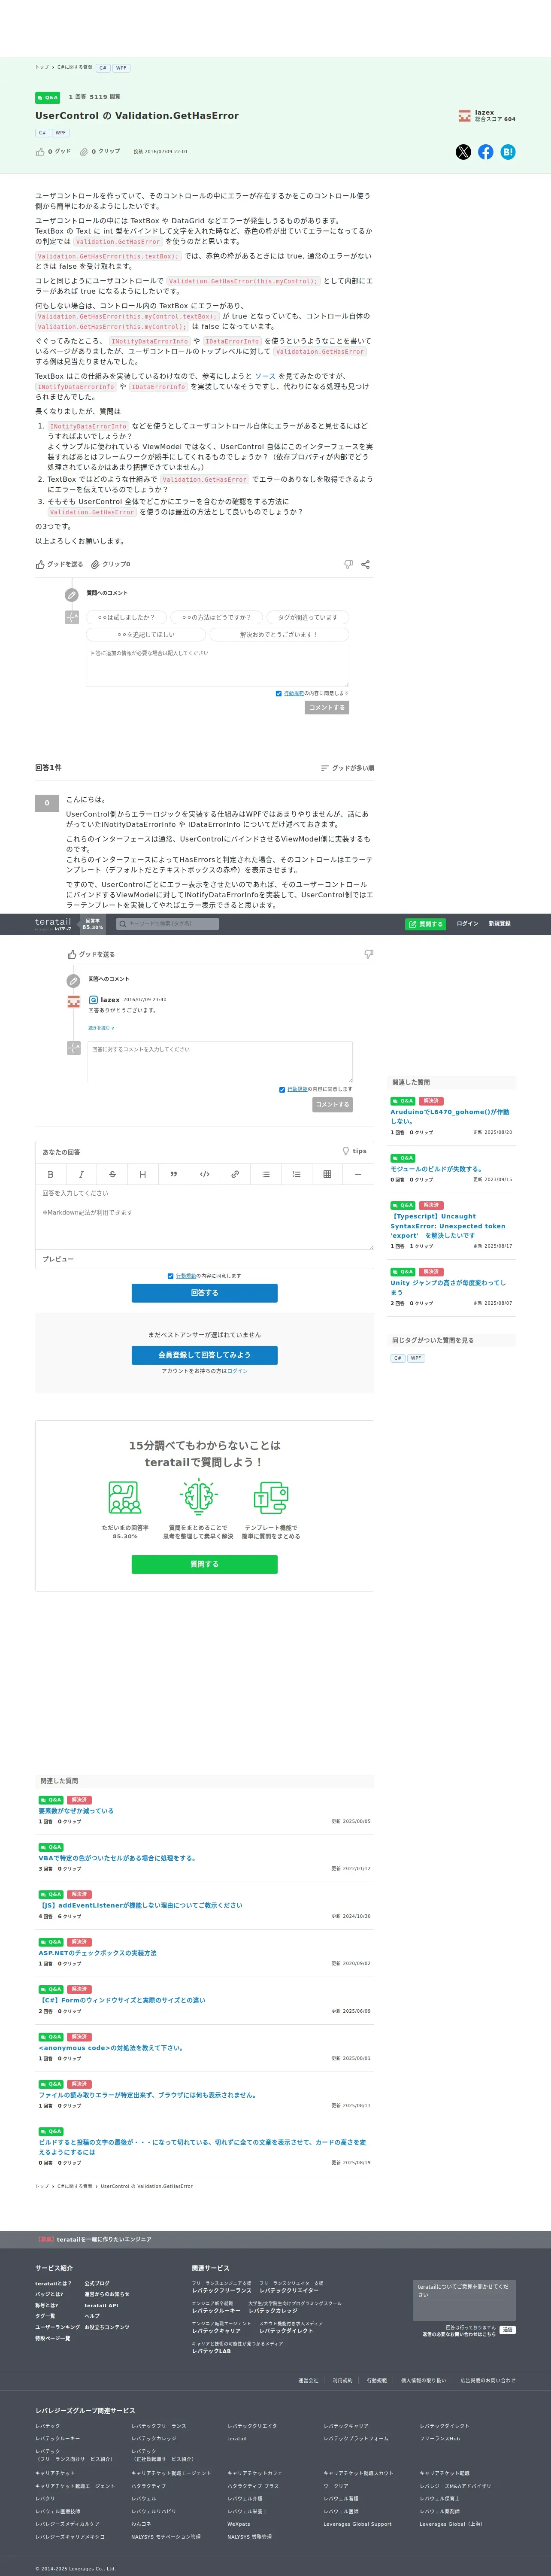
Task: Toggle agreement checkbox above 回答する button
Action: click(171, 1276)
